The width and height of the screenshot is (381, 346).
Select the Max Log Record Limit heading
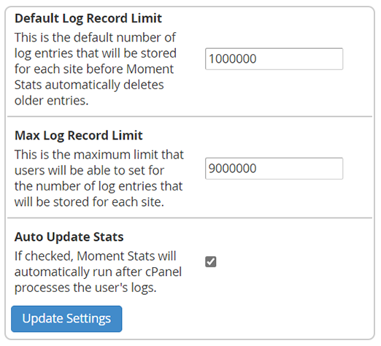pos(79,135)
